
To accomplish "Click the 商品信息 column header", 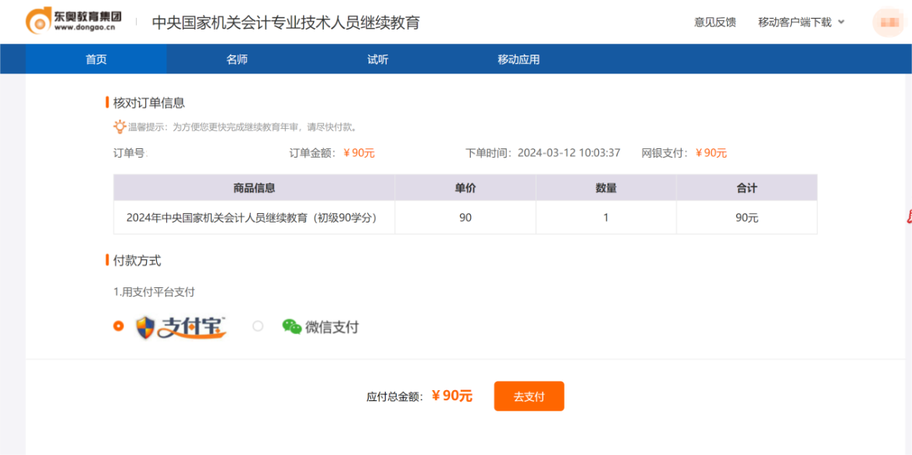I will tap(254, 188).
